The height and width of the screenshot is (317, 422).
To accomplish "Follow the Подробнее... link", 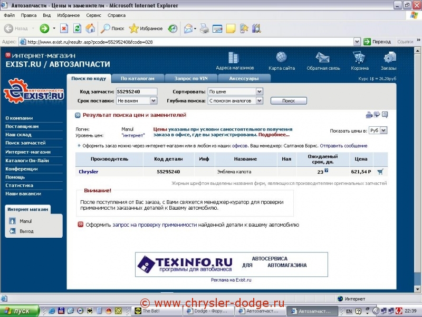I will click(x=274, y=135).
